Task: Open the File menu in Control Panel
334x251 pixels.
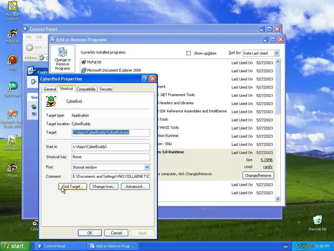Action: tap(28, 37)
